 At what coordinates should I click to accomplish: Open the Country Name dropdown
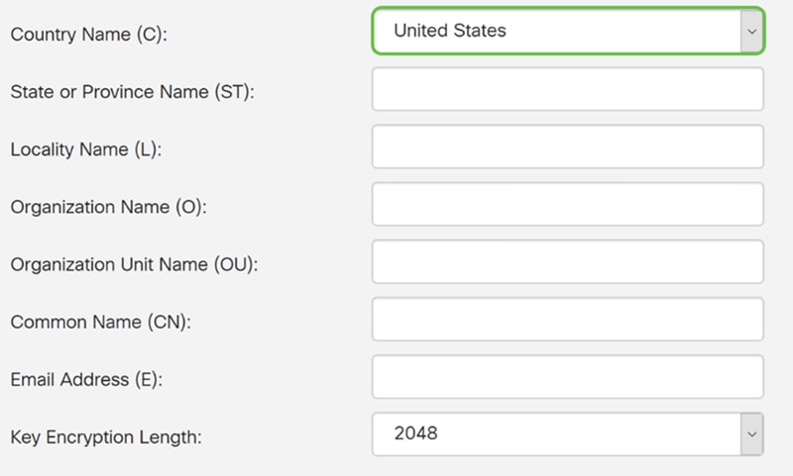(555, 32)
